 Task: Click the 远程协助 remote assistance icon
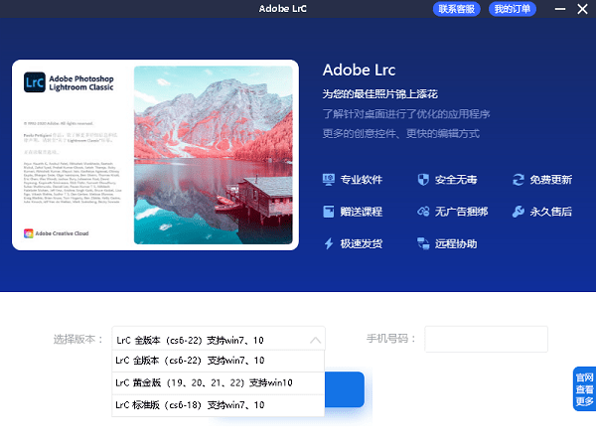point(422,243)
